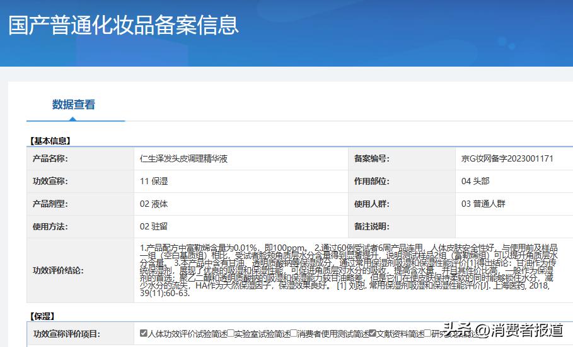Select the 【保湿】 section heading
This screenshot has width=573, height=347.
pyautogui.click(x=42, y=316)
